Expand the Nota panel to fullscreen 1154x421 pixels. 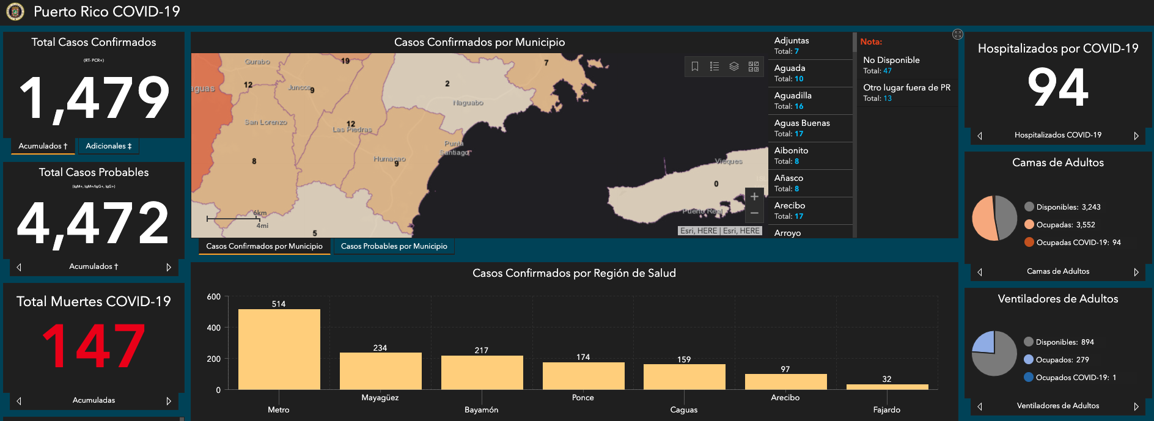pyautogui.click(x=958, y=34)
